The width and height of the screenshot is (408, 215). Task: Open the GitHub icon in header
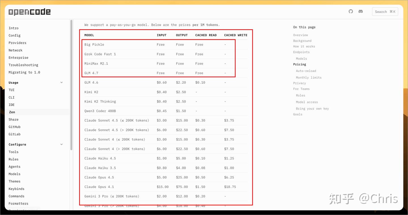(351, 12)
